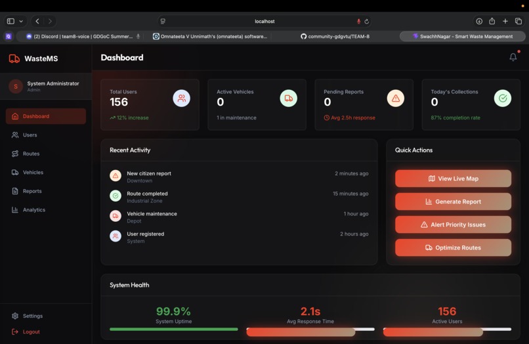Click the Avg Response Time progress bar

point(310,330)
